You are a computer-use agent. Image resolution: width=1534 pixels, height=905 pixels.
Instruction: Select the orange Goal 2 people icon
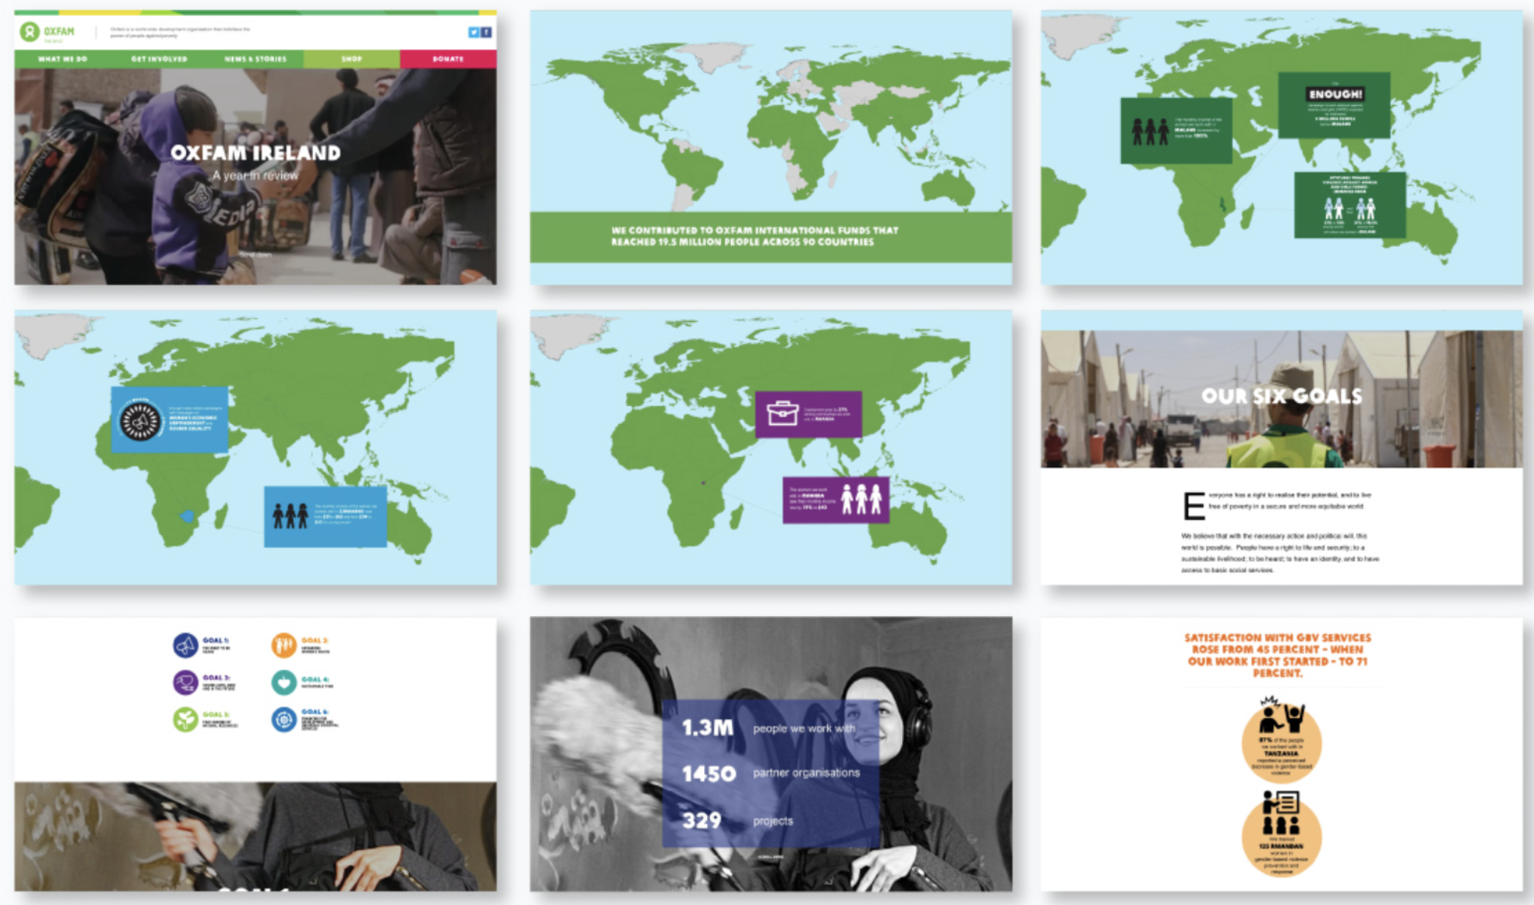coord(284,645)
